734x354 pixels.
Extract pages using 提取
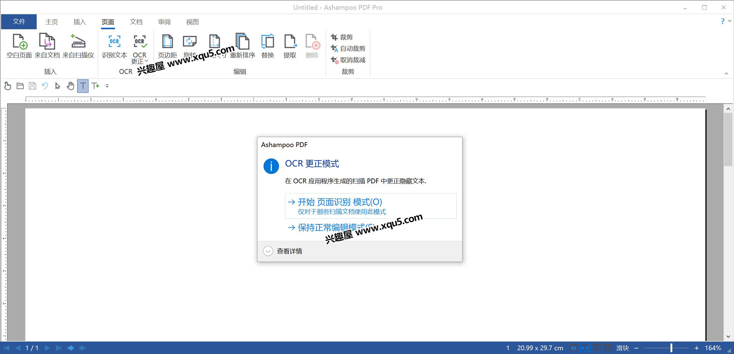tap(290, 46)
